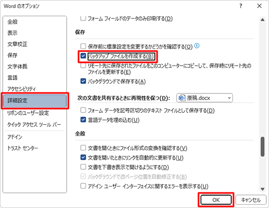This screenshot has height=208, width=269.
Task: Go to 言語 settings category
Action: point(34,77)
